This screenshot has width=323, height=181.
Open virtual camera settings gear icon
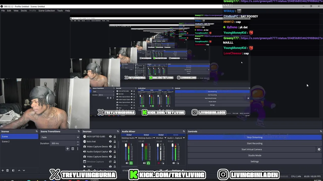(319, 149)
